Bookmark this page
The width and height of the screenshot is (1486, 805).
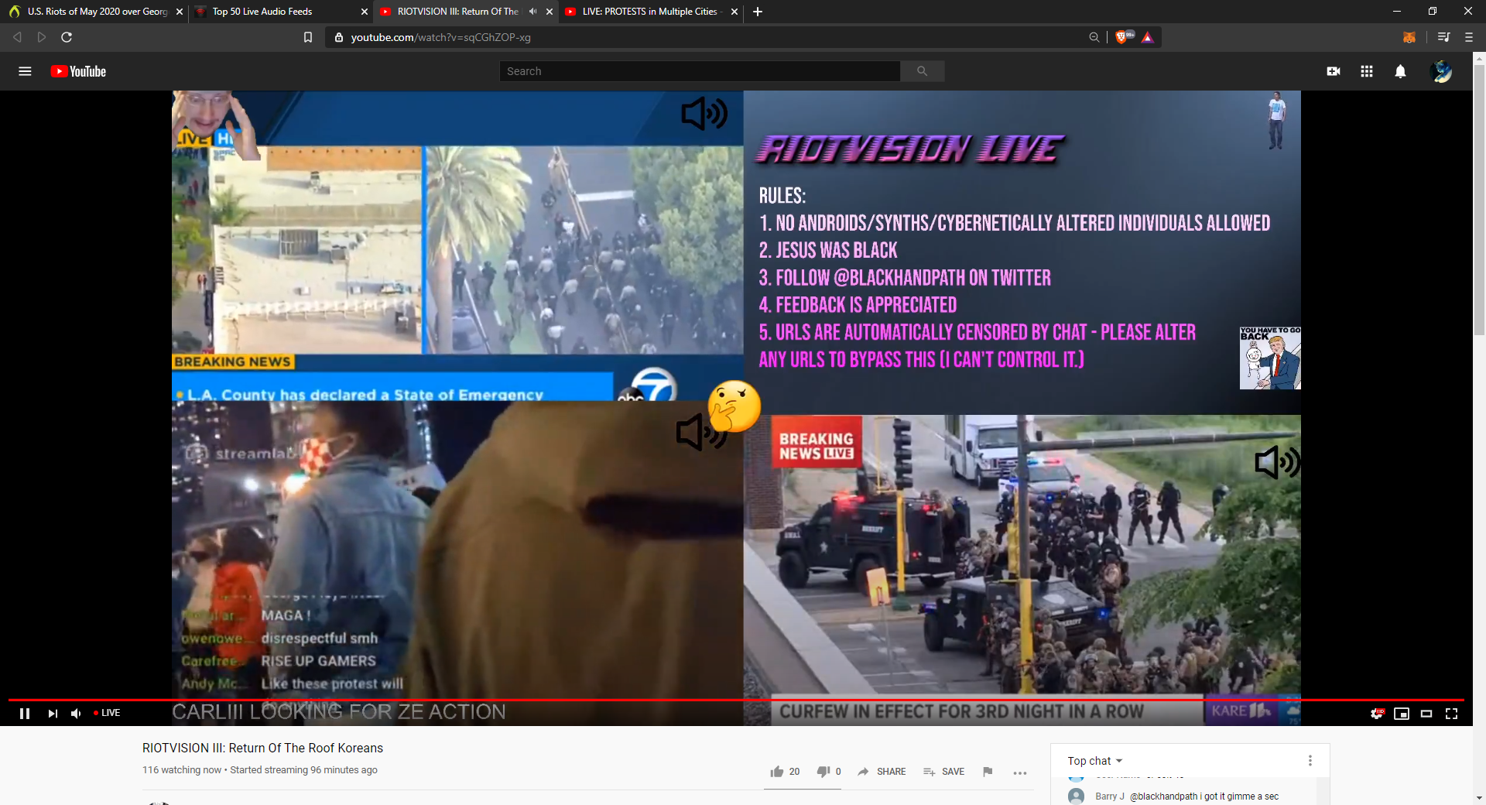[x=308, y=37]
